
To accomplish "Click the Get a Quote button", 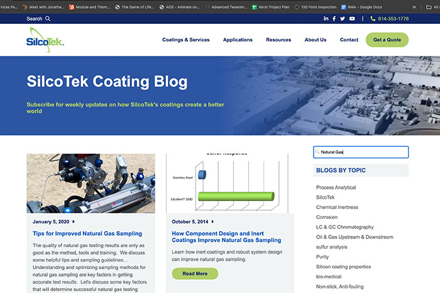I will tap(387, 40).
